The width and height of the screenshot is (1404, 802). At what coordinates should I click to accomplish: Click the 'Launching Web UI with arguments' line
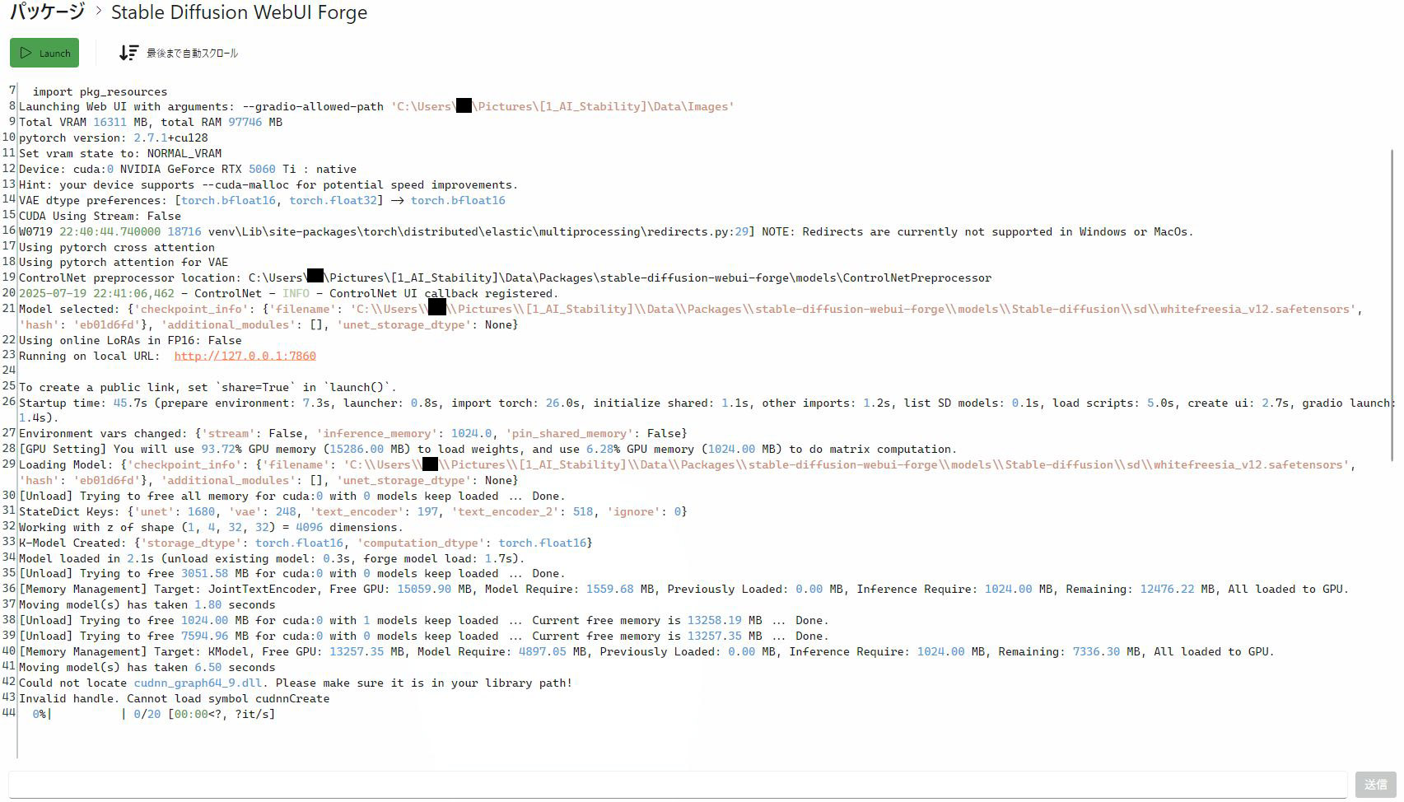coord(376,106)
